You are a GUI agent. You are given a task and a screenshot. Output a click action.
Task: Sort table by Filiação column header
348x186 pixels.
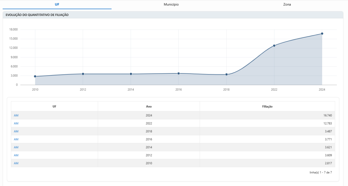tap(267, 106)
